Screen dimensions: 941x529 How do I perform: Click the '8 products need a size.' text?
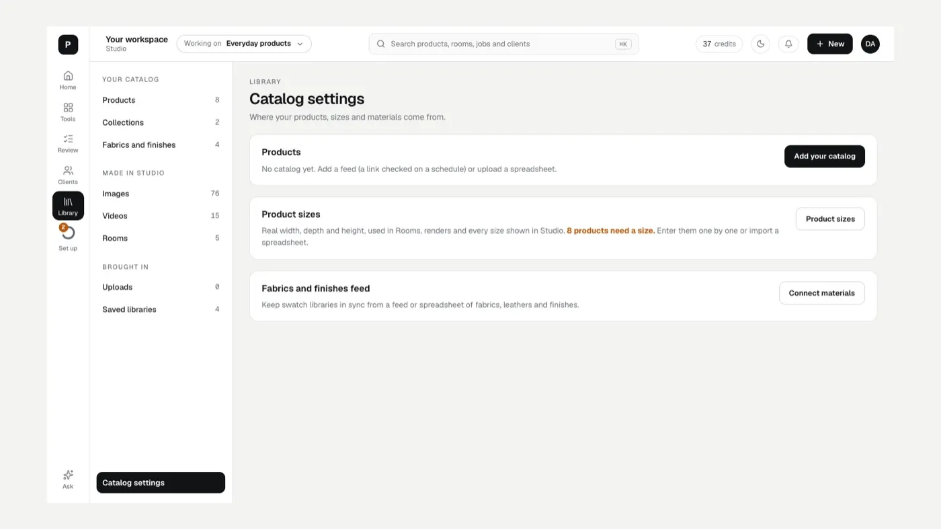(x=611, y=231)
